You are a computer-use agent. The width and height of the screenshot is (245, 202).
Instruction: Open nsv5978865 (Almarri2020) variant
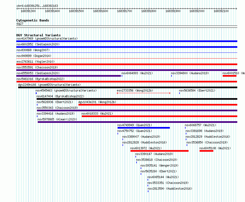click(57, 119)
